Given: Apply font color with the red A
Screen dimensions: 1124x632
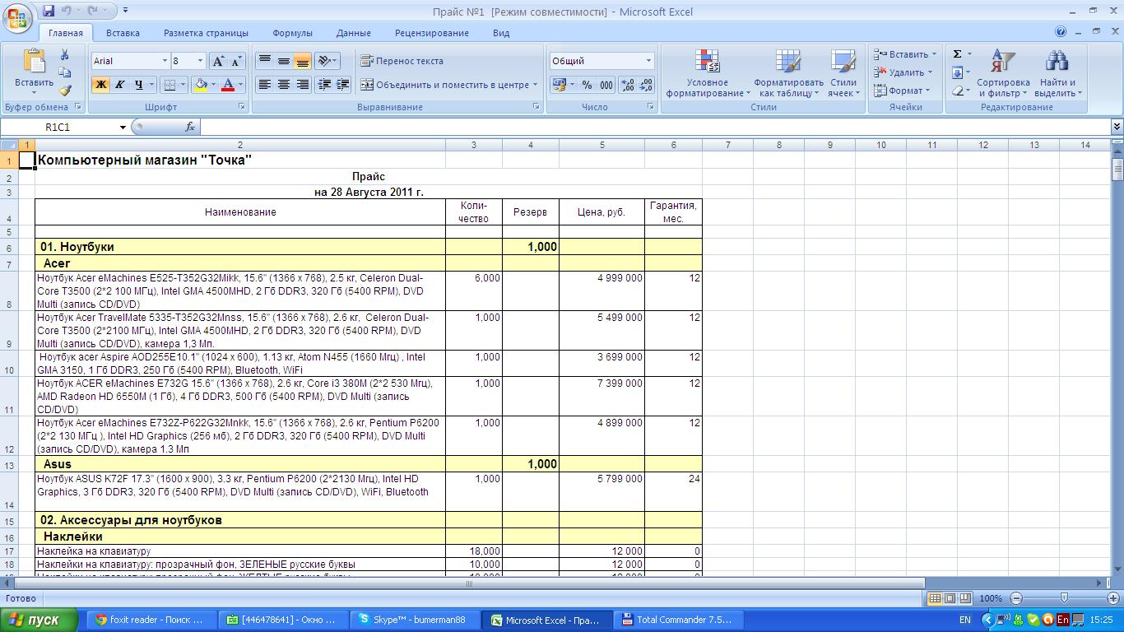Looking at the screenshot, I should point(230,84).
